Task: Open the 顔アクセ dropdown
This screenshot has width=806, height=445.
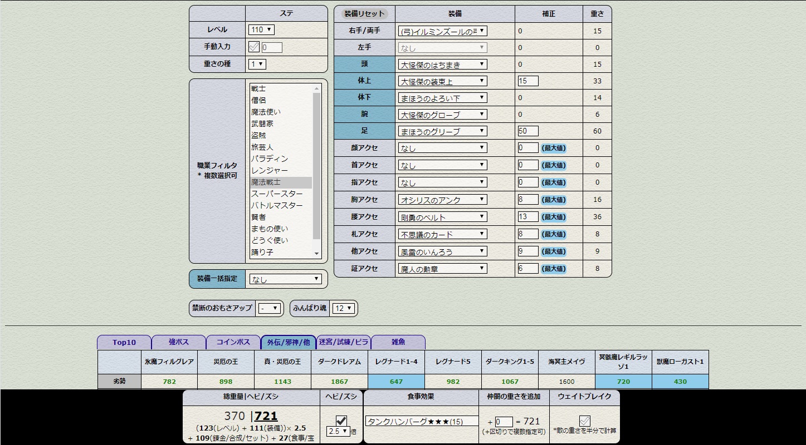Action: pos(442,148)
